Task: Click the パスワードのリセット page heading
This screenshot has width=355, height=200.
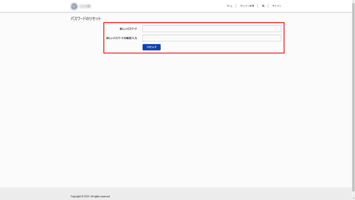Action: pyautogui.click(x=86, y=19)
